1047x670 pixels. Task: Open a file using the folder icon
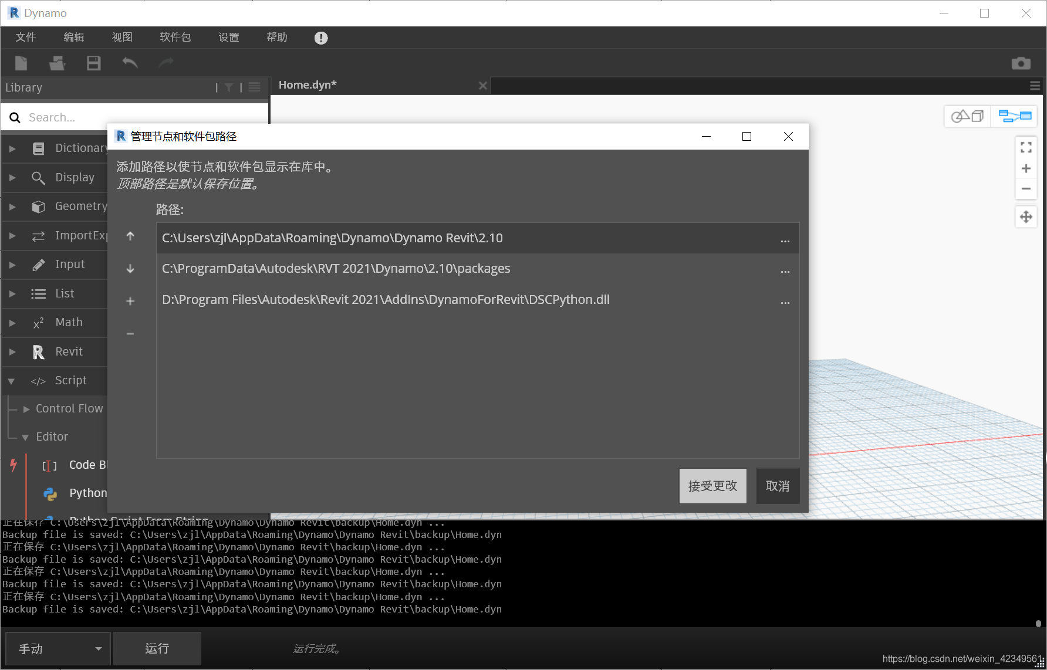point(57,63)
